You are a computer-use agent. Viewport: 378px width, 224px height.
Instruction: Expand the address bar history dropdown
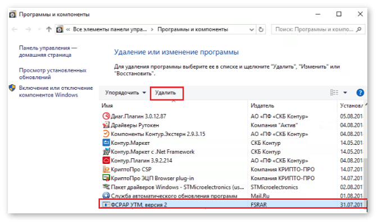(252, 30)
